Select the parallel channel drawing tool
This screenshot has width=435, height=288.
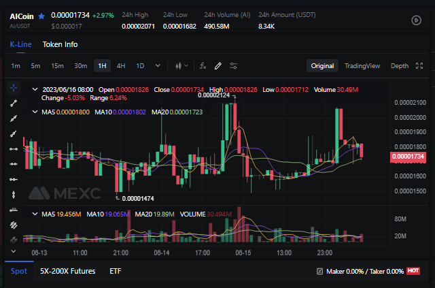pyautogui.click(x=14, y=225)
